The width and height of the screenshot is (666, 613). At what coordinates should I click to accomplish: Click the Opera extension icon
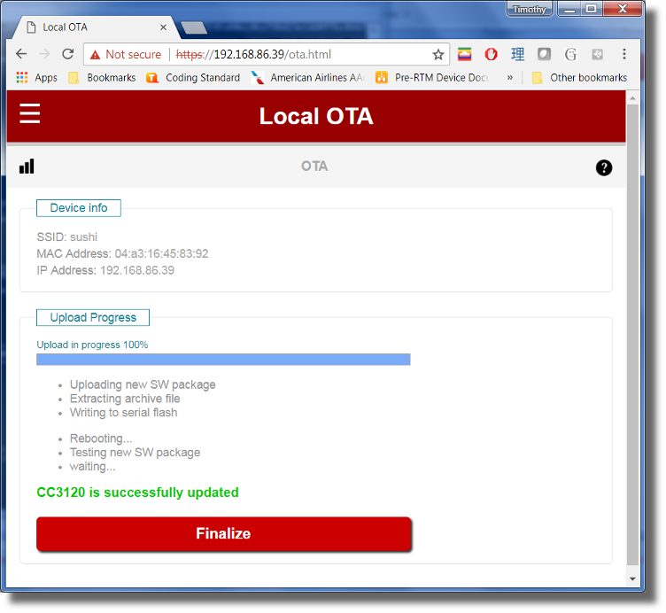coord(491,54)
